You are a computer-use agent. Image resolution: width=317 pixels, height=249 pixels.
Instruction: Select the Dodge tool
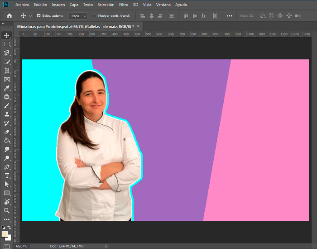(x=6, y=158)
